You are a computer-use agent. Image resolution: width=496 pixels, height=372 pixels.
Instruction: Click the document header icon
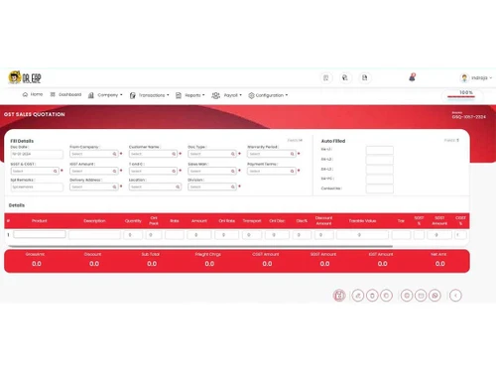(x=364, y=77)
